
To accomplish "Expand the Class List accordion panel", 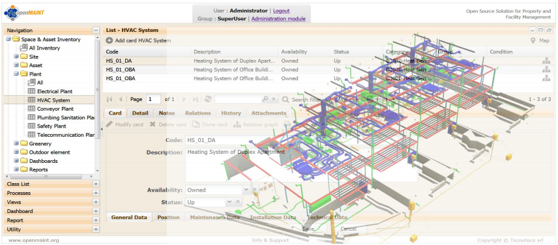I will [x=95, y=184].
